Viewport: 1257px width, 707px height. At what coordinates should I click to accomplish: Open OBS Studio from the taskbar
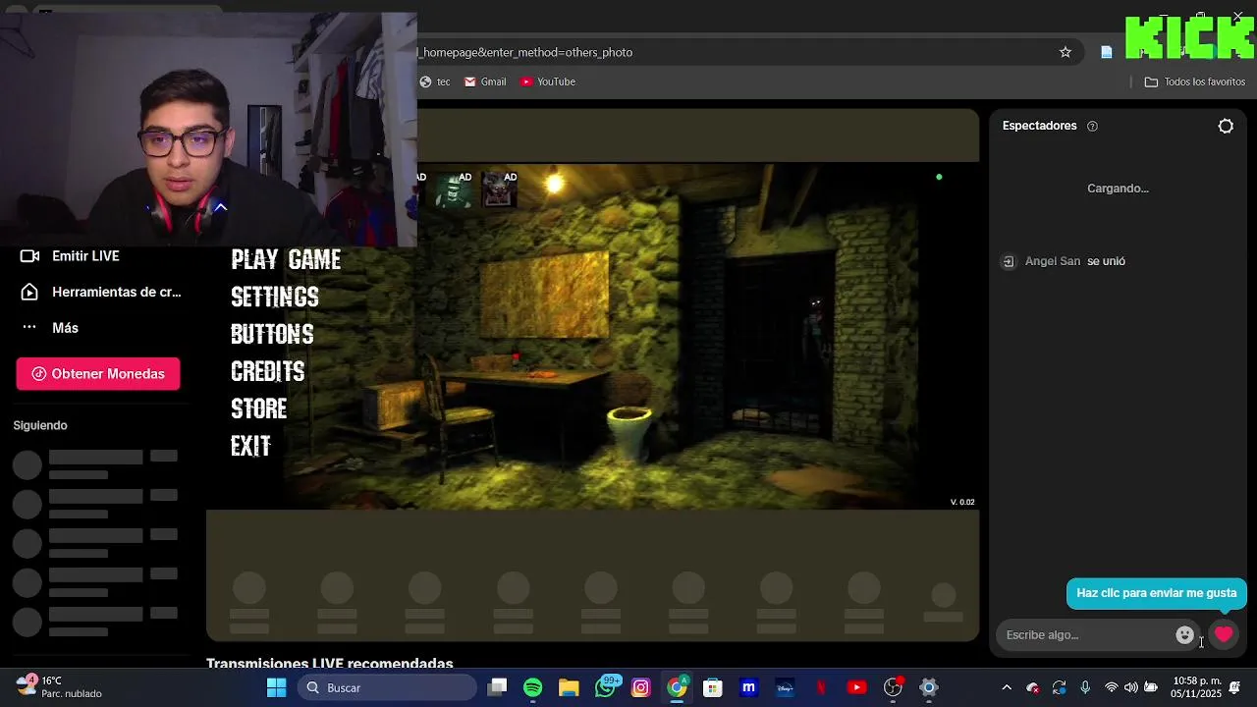tap(893, 687)
